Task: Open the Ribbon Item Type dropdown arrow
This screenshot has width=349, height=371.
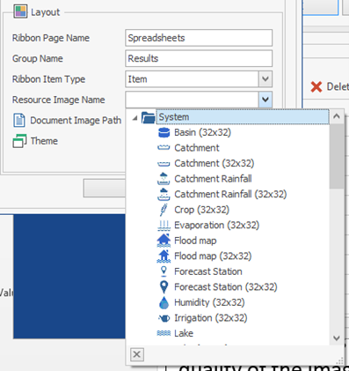Action: [265, 79]
